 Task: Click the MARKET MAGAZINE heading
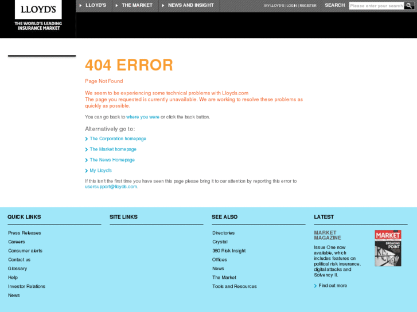tap(328, 235)
